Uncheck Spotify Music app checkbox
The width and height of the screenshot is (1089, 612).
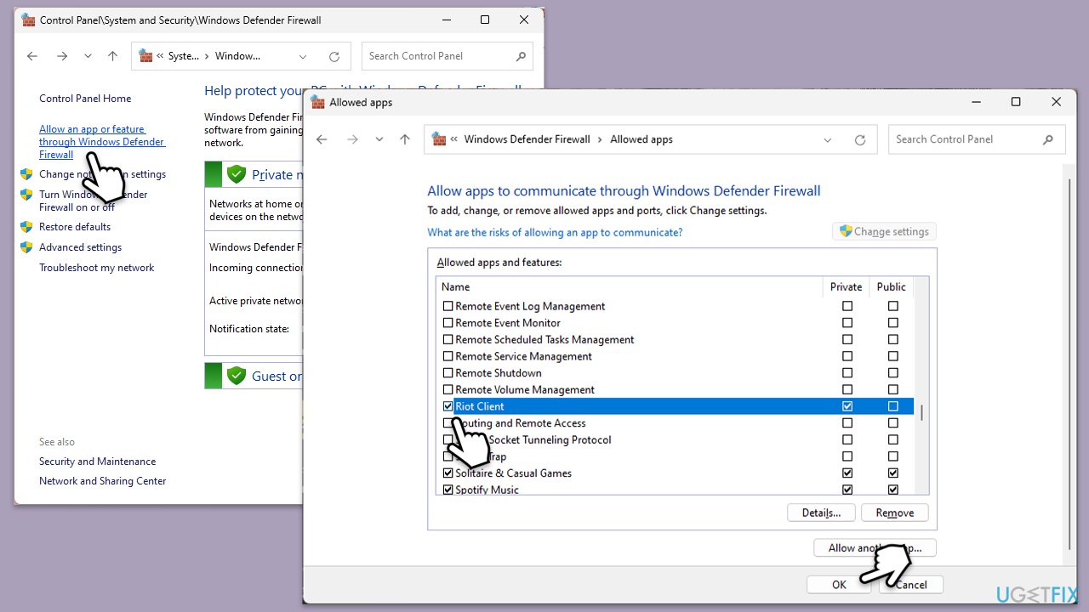click(x=448, y=490)
